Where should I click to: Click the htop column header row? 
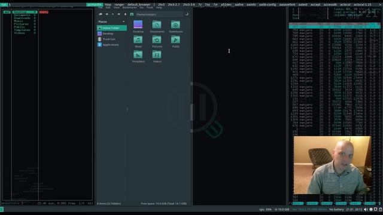pyautogui.click(x=335, y=24)
